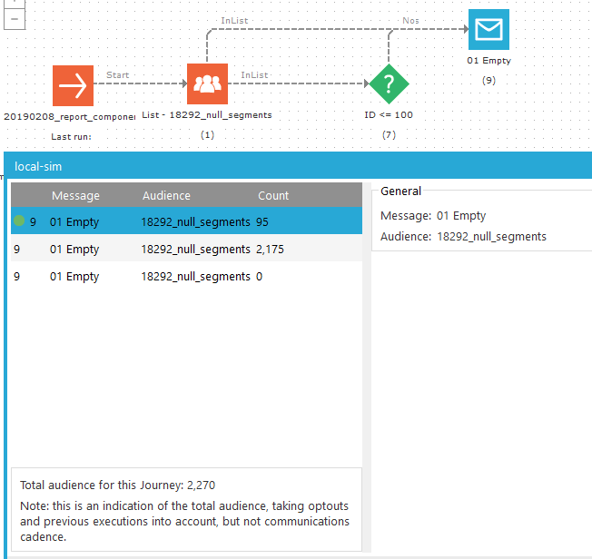The width and height of the screenshot is (592, 559).
Task: Click the (1) count under list node
Action: click(207, 134)
